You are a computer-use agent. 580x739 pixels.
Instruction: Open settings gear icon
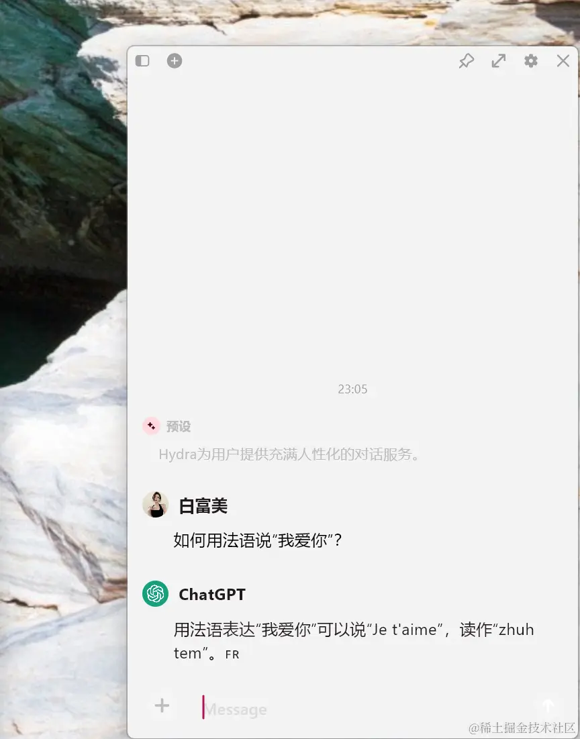pyautogui.click(x=531, y=61)
